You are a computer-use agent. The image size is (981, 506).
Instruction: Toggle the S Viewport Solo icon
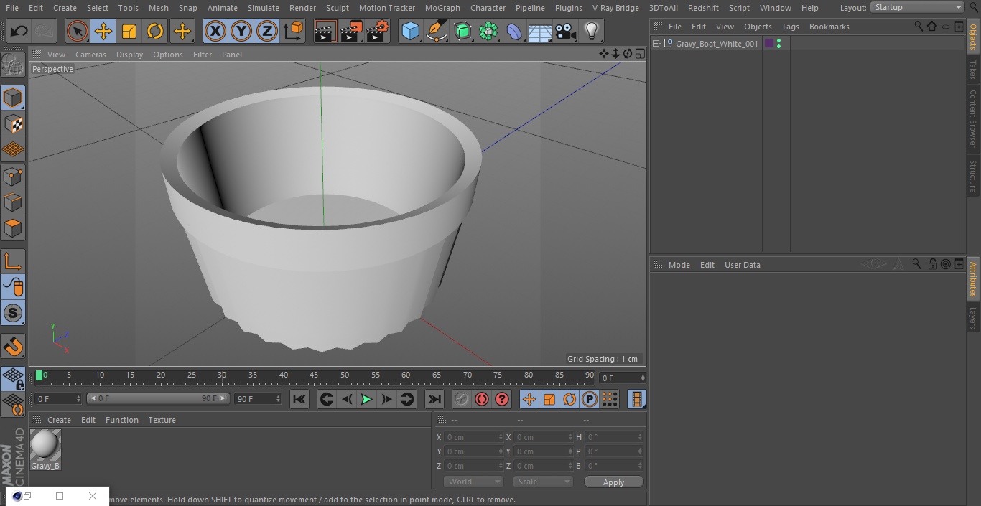click(13, 314)
